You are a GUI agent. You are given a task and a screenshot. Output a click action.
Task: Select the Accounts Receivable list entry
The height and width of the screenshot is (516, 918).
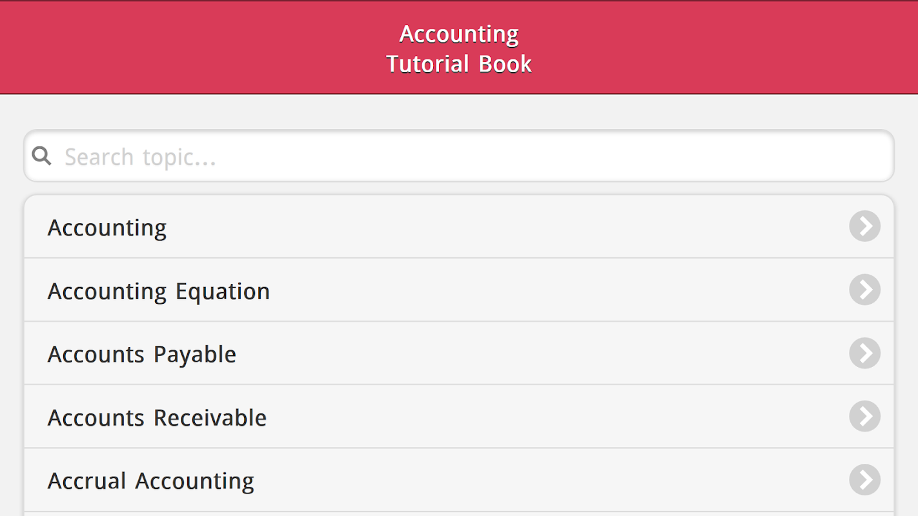[x=459, y=416]
